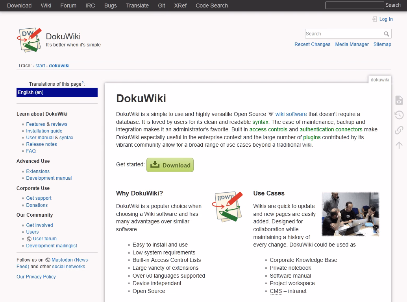Open the Development manual
Viewport: 407px width, 302px height.
pos(49,178)
